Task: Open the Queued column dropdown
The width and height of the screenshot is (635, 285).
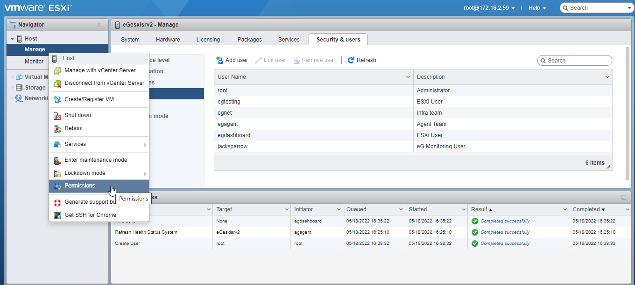Action: pyautogui.click(x=400, y=209)
